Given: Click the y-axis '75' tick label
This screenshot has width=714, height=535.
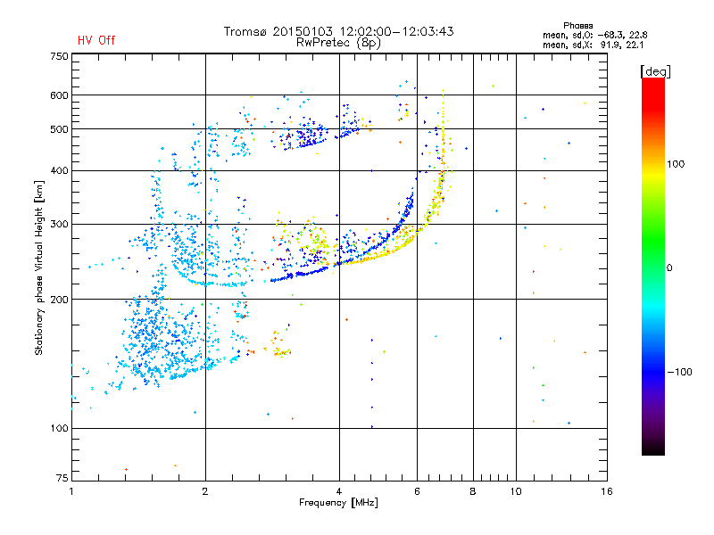Looking at the screenshot, I should [x=62, y=478].
